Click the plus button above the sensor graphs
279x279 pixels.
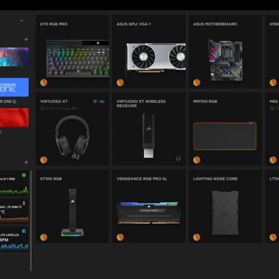coord(26,162)
